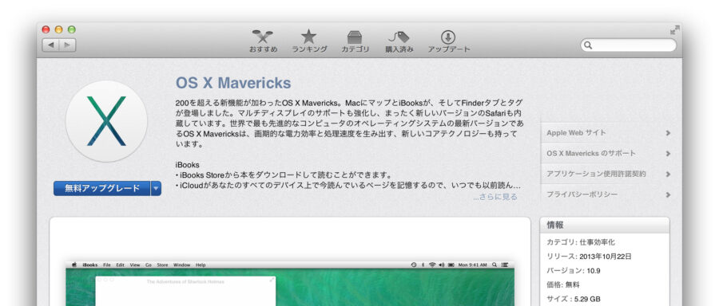Screen dimensions: 719x306
Task: Open プライバシーポリシー link
Action: tap(582, 195)
